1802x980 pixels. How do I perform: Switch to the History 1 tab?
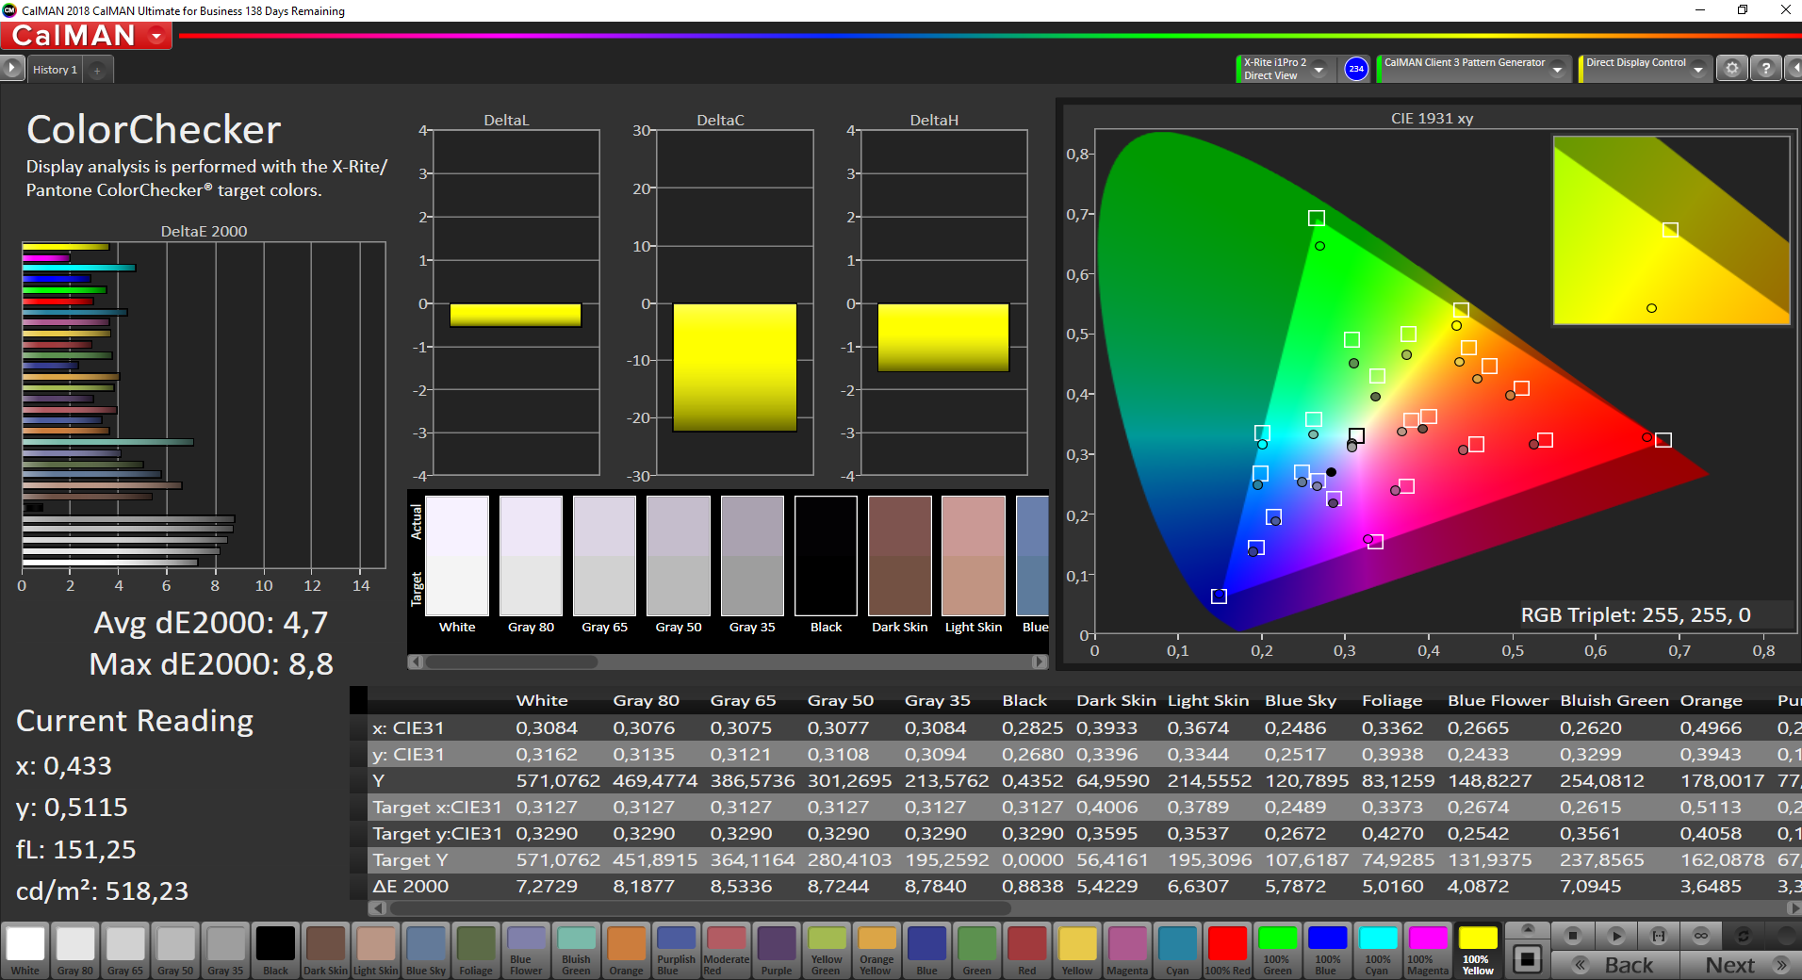coord(55,70)
